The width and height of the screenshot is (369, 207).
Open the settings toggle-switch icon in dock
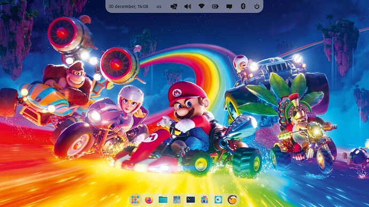tap(218, 200)
